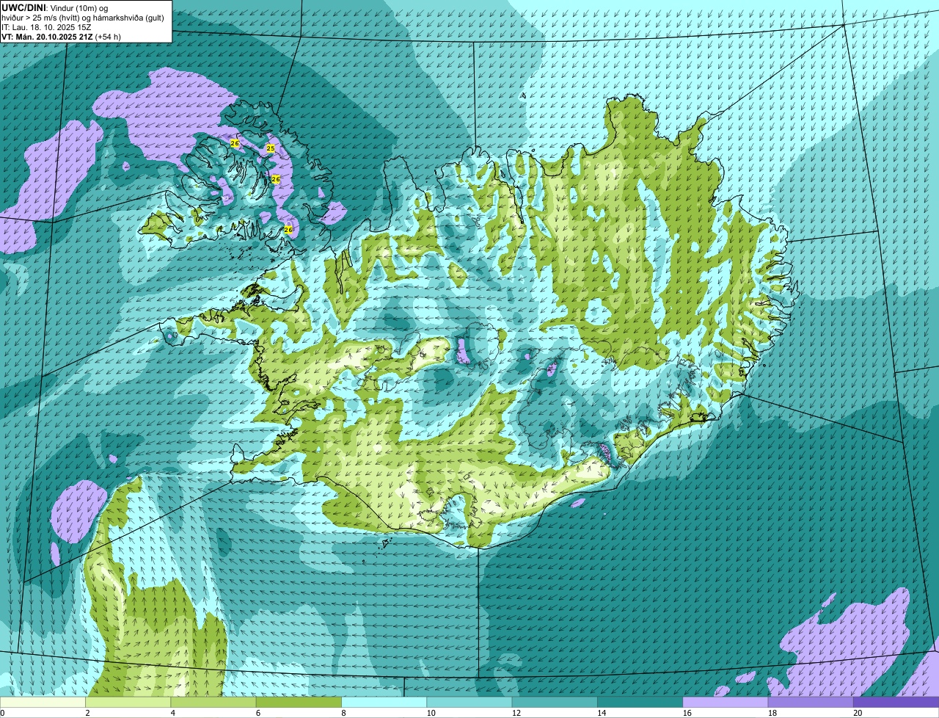Click the 'IT: Lau. 18. 10. 2025 15Z' line
939x718 pixels.
click(x=47, y=26)
